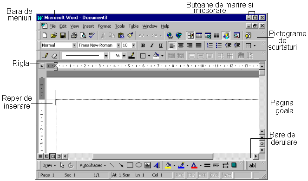Click the Numbering list icon
The width and height of the screenshot is (308, 181).
click(210, 45)
